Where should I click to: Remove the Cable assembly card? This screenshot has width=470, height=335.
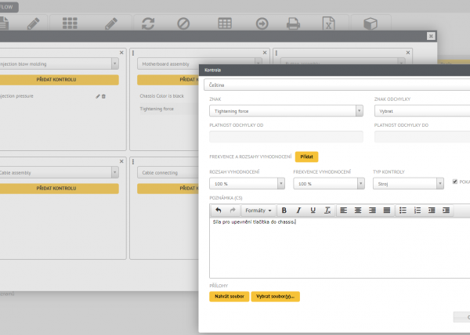pyautogui.click(x=121, y=161)
